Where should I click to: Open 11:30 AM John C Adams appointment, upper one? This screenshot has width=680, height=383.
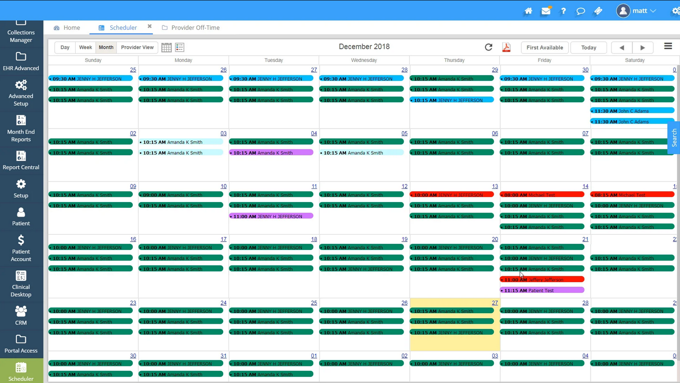tap(632, 111)
